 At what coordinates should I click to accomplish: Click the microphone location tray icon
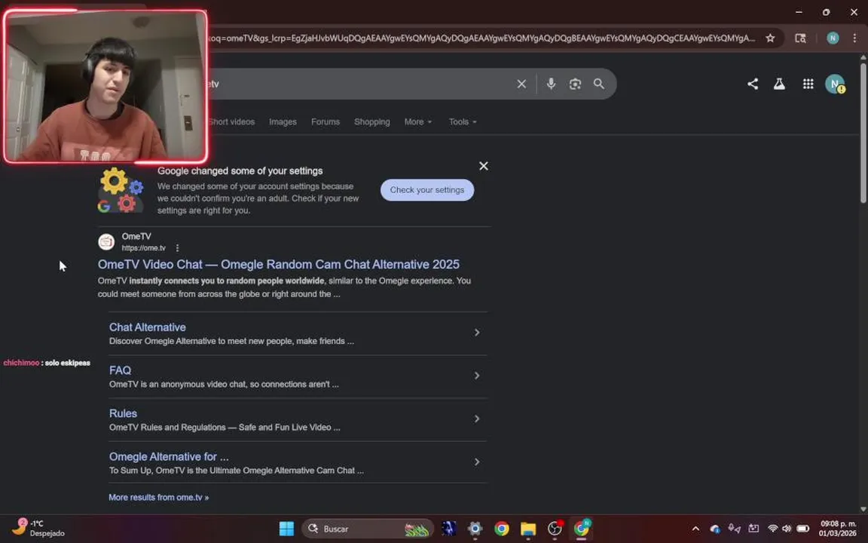[734, 529]
